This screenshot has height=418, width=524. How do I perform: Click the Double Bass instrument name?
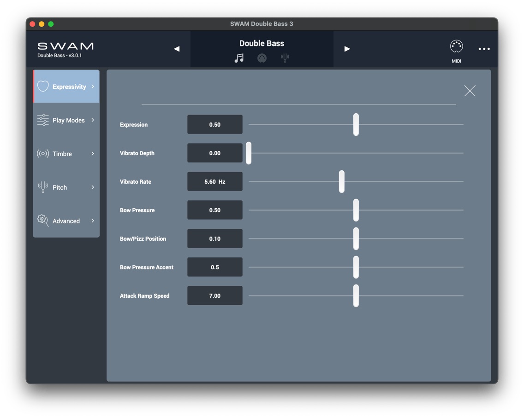262,43
